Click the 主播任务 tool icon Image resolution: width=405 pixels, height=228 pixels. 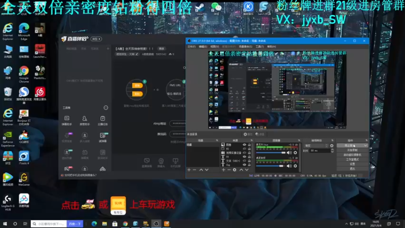coord(103,120)
